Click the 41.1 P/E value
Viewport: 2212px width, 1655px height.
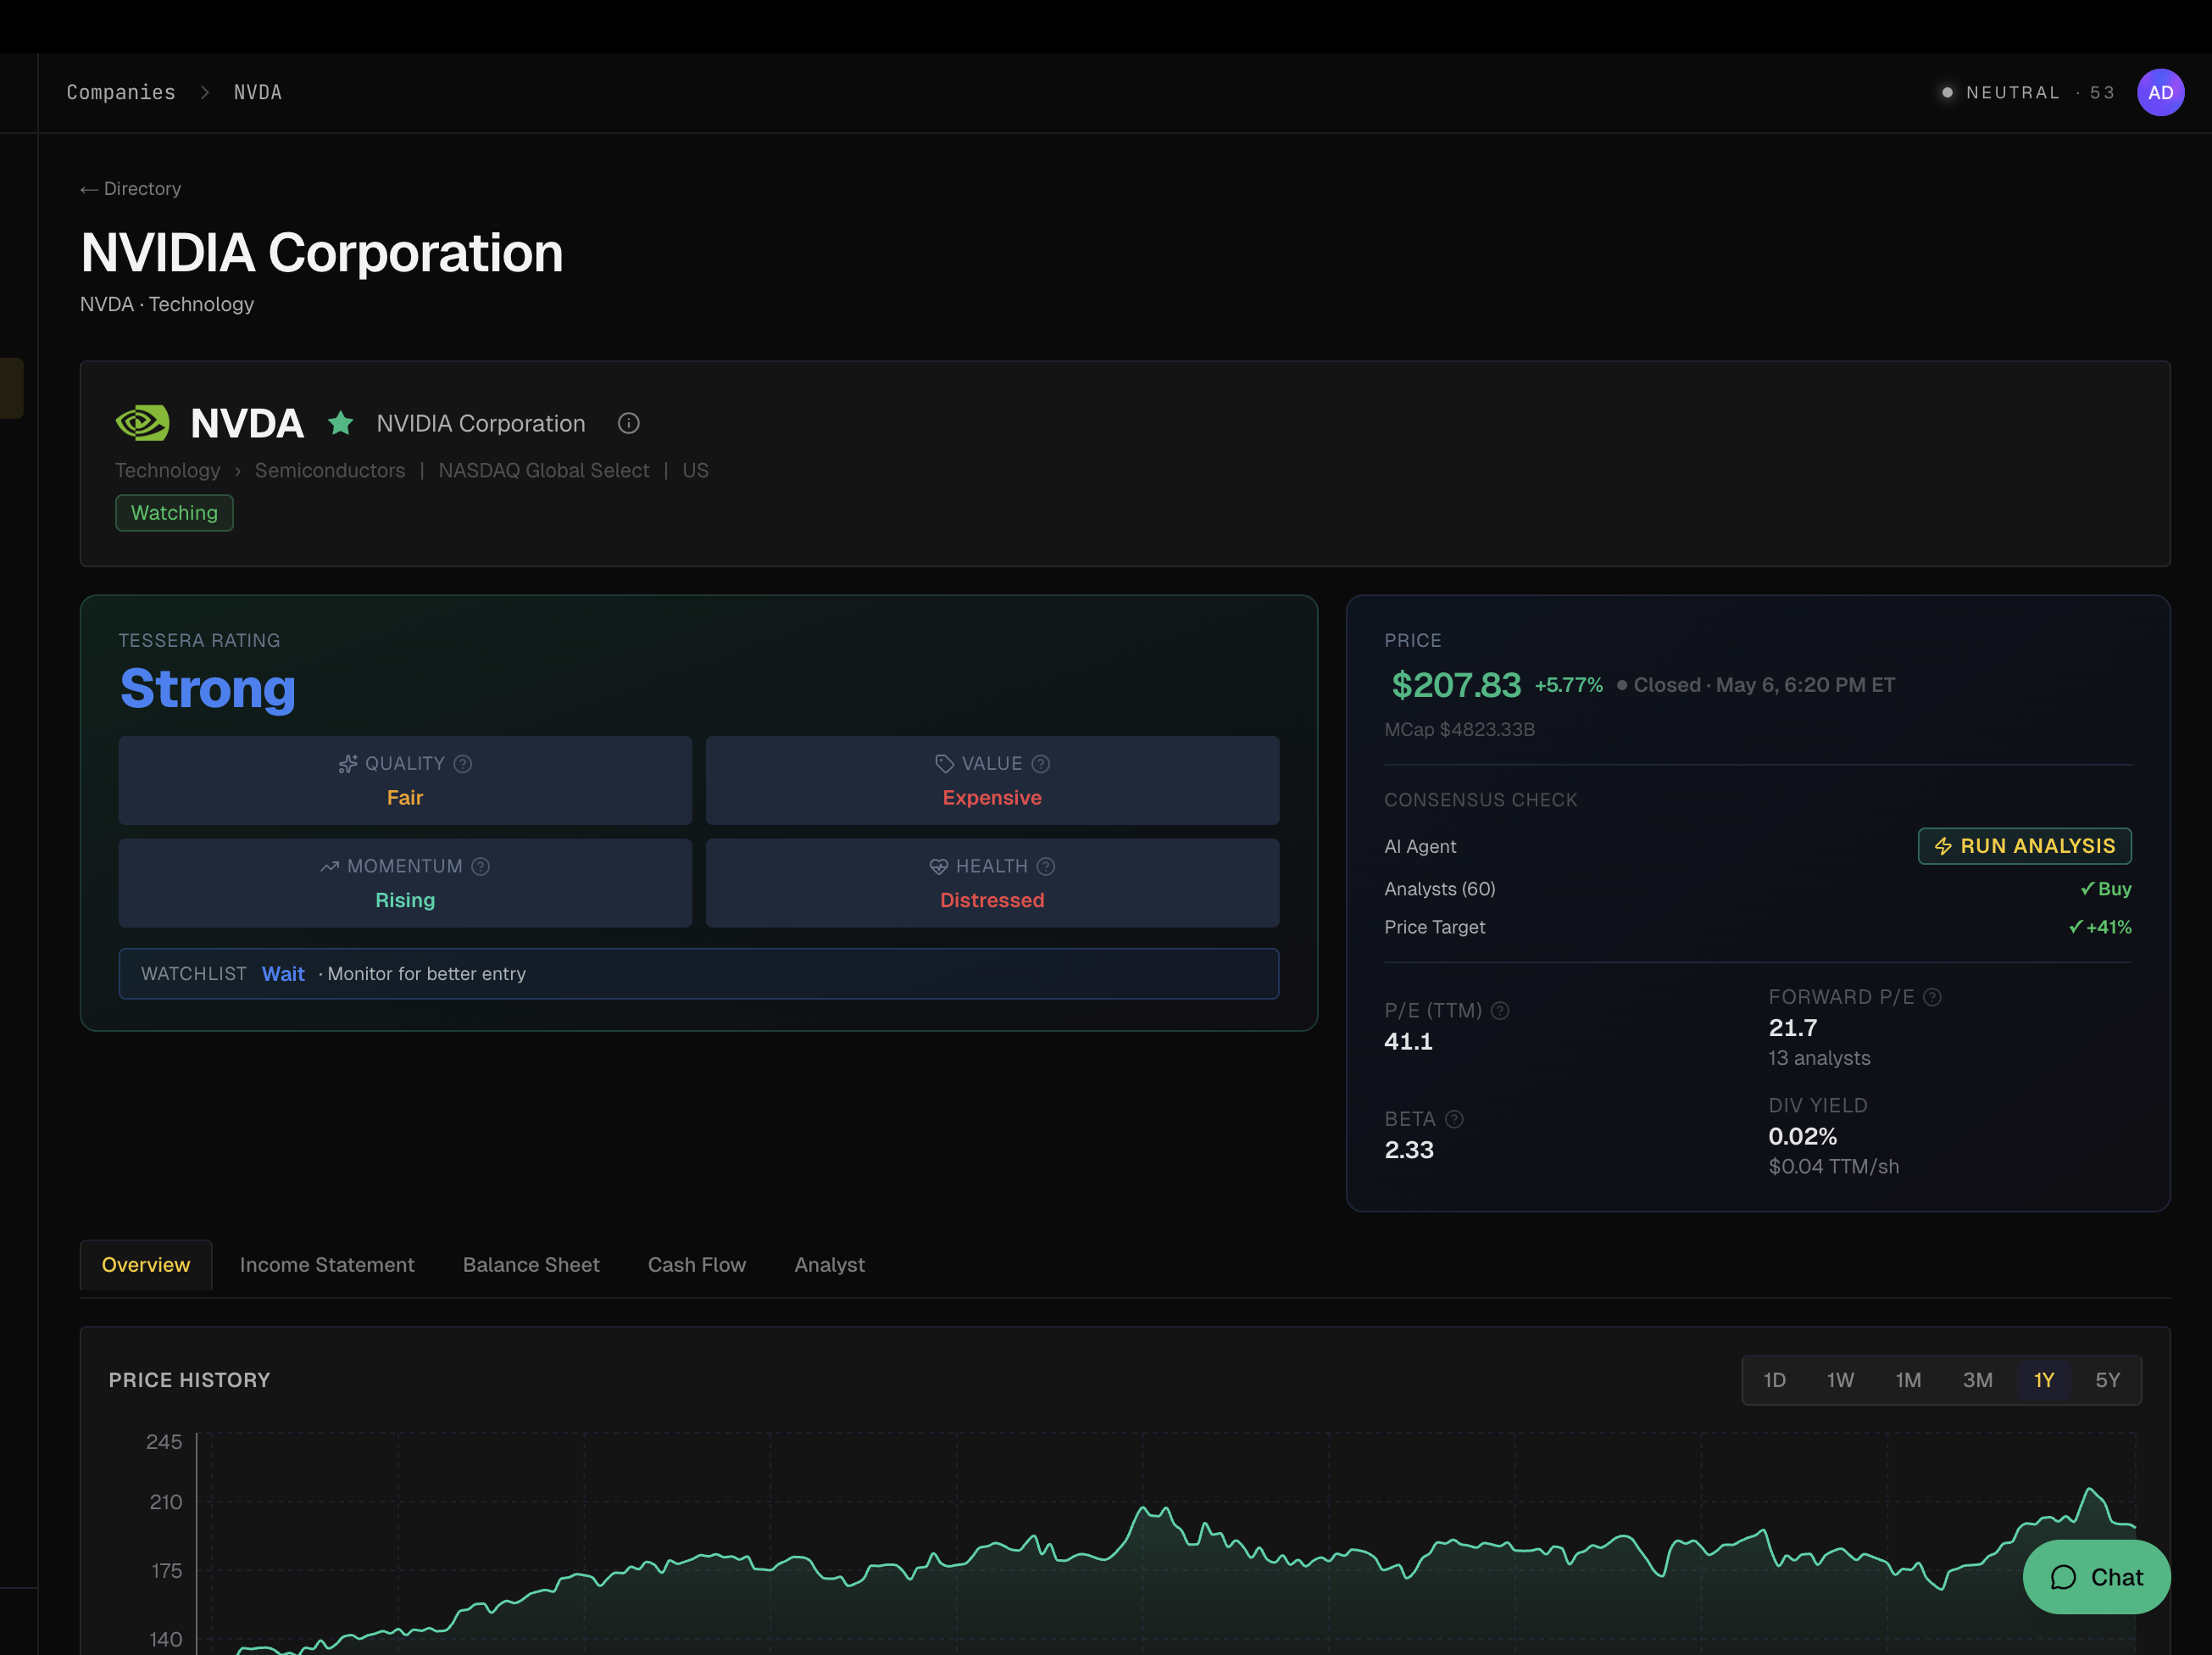[x=1408, y=1042]
